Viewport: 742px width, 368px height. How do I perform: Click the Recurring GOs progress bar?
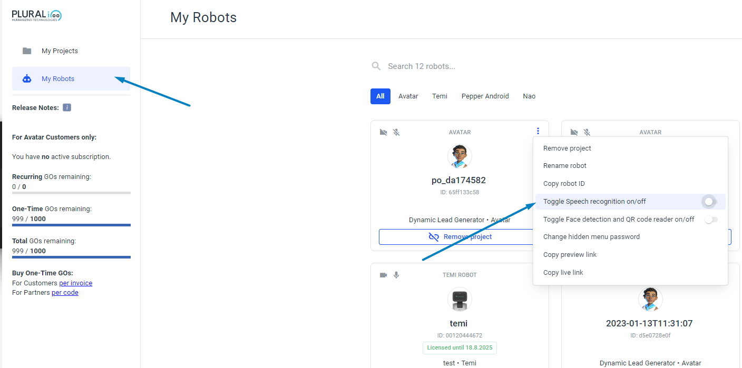[x=71, y=193]
